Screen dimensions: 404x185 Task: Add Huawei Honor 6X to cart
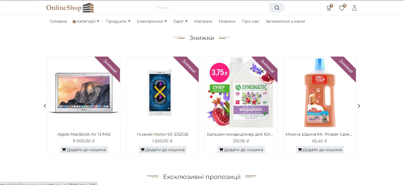coord(162,150)
